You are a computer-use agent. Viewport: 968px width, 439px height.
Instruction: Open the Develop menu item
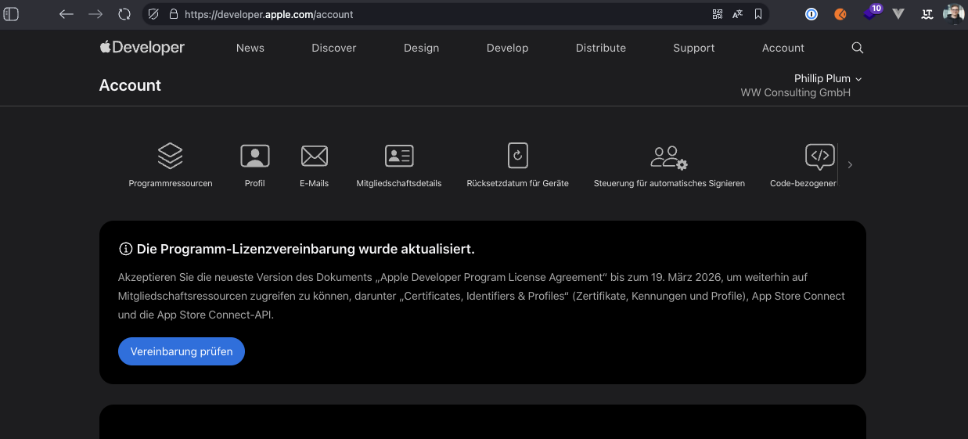pos(507,48)
